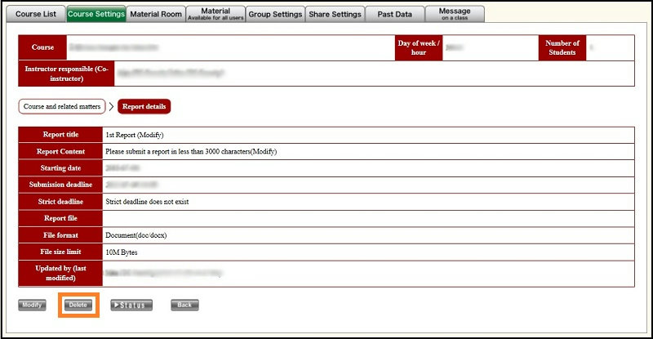Screen dimensions: 653x339
Task: View the Past Data tab
Action: pos(394,14)
